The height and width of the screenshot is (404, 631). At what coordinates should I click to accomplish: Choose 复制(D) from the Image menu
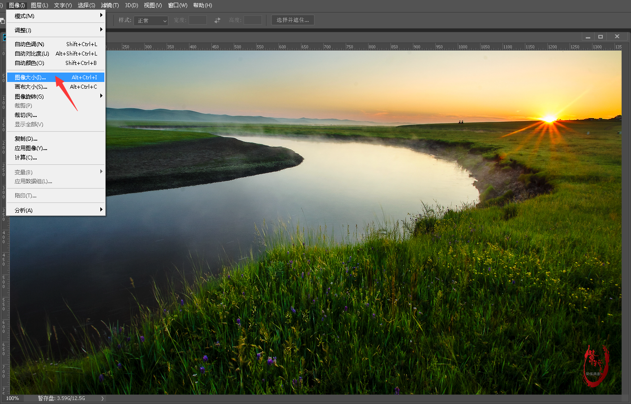[x=26, y=139]
